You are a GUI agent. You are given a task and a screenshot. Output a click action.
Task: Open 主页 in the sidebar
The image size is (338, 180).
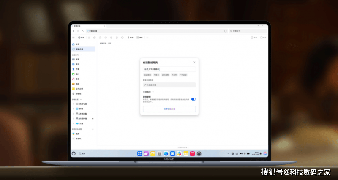pyautogui.click(x=77, y=44)
